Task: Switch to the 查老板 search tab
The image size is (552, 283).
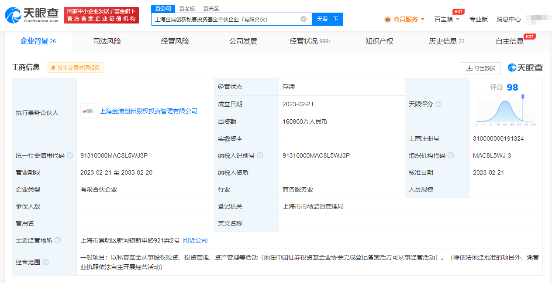Action: (x=187, y=9)
